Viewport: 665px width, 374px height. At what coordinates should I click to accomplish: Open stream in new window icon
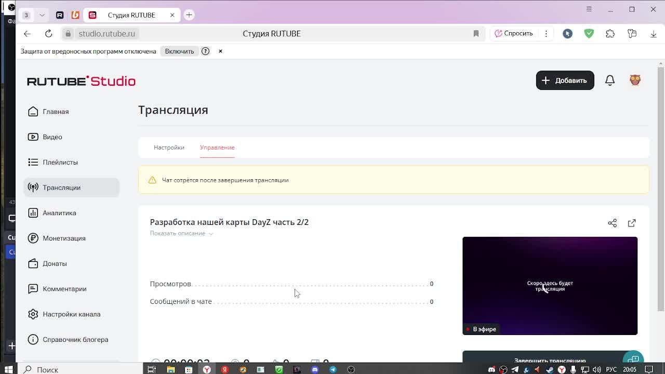(632, 223)
